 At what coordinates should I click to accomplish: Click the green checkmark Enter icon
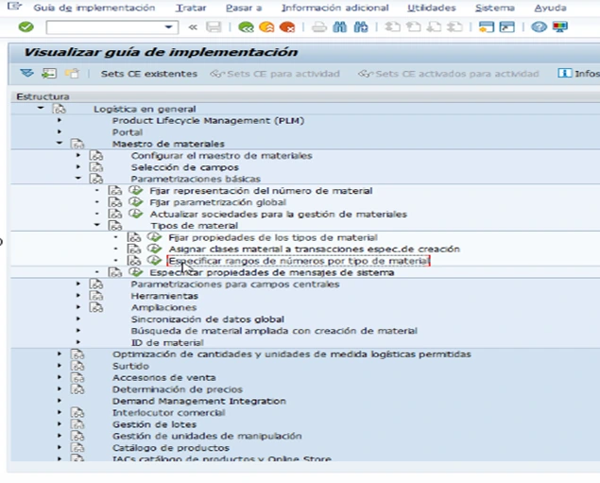(x=26, y=27)
